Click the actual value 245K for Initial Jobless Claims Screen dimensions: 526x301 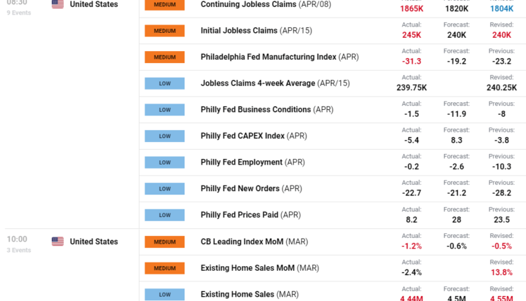point(412,35)
